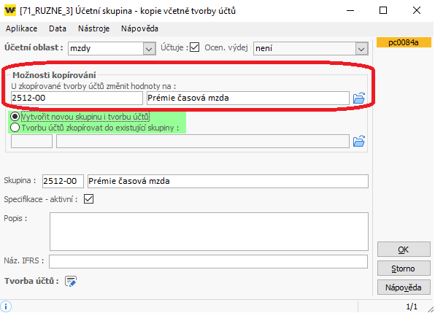Confirm with the OK button
The width and height of the screenshot is (435, 313).
point(404,250)
